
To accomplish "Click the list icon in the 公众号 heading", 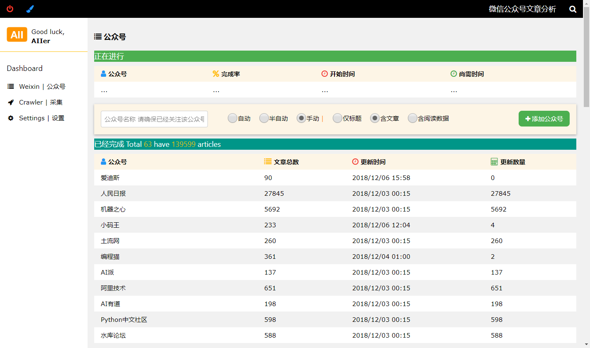I will click(98, 37).
